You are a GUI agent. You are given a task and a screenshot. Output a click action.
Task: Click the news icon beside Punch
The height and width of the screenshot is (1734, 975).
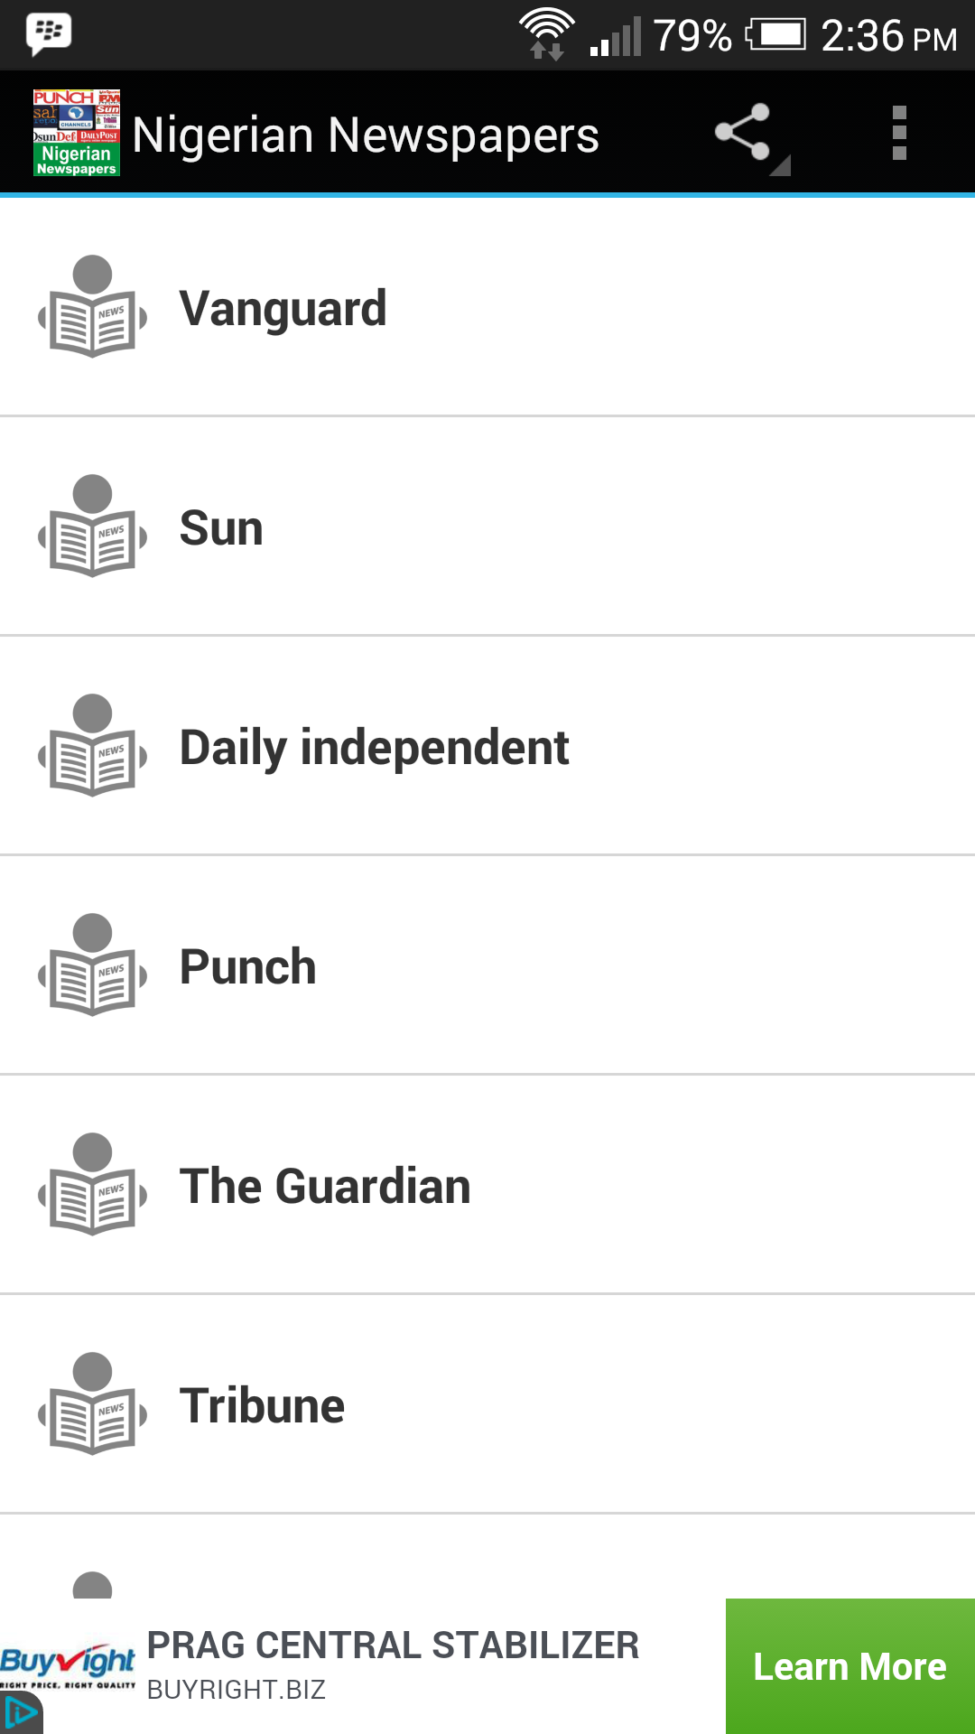[92, 965]
